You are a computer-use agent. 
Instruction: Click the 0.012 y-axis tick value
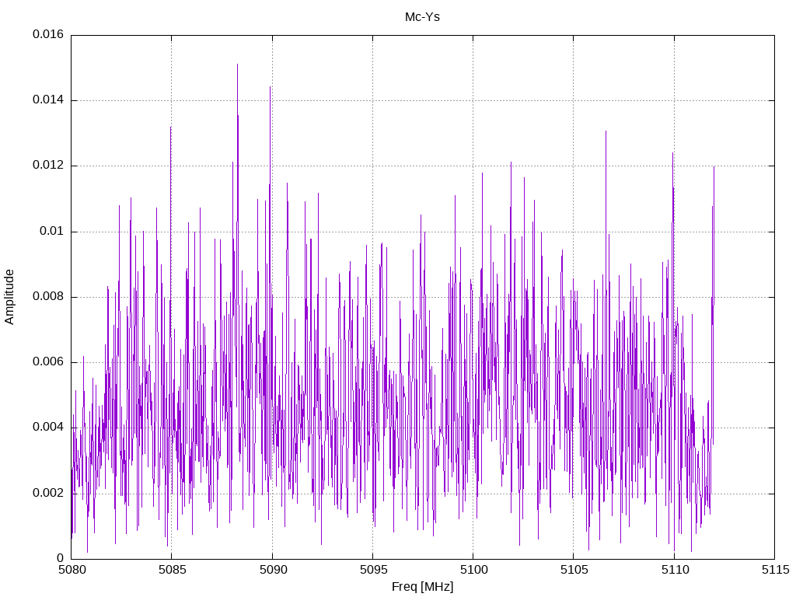point(48,166)
